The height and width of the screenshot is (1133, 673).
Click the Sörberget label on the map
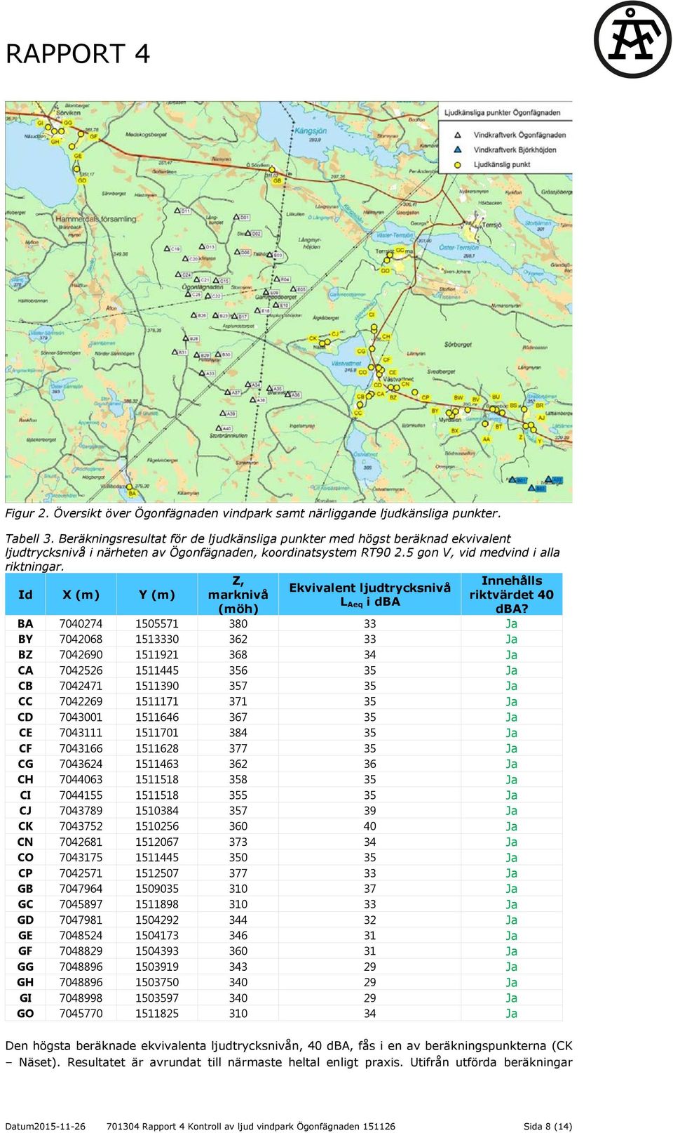pyautogui.click(x=458, y=345)
